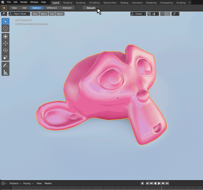Select the Move tool

[5, 43]
